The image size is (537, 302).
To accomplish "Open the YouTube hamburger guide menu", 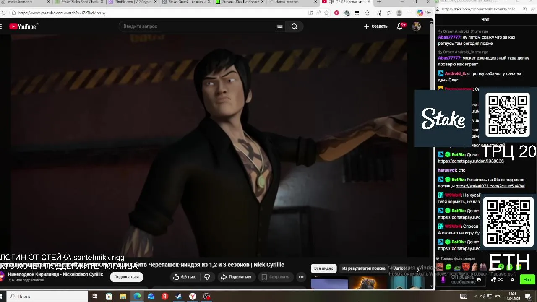I will pyautogui.click(x=1, y=26).
